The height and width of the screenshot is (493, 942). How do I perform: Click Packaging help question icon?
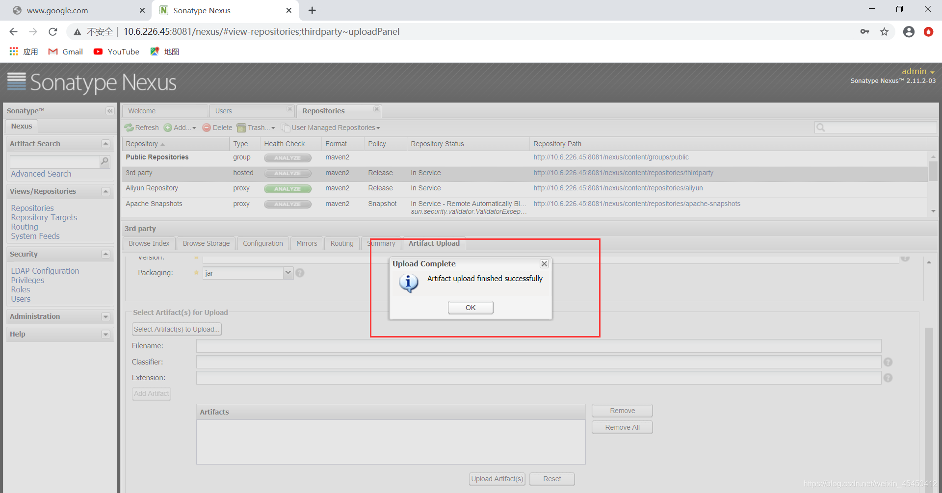[300, 273]
